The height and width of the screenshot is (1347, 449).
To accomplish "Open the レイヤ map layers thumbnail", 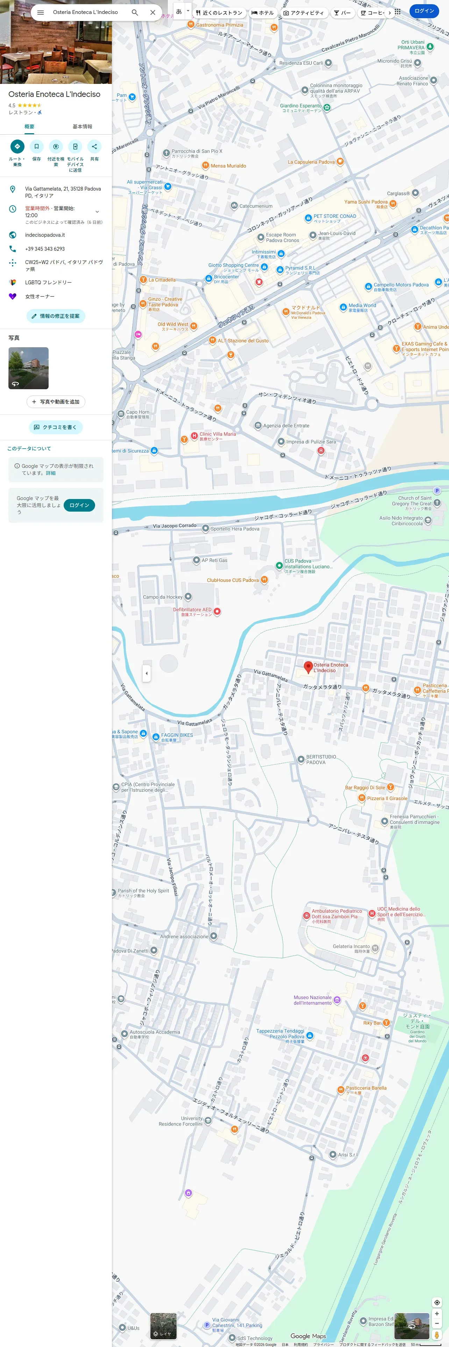I will click(163, 1326).
